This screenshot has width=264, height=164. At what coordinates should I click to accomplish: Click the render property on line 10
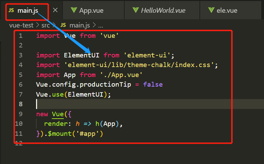tap(56, 124)
